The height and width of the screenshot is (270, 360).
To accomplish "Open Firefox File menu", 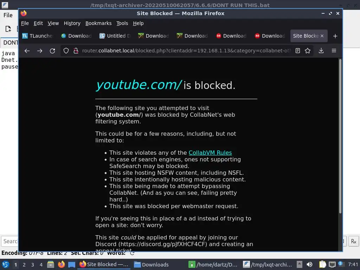I will tap(25, 23).
